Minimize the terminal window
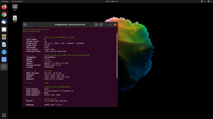 tap(106, 24)
